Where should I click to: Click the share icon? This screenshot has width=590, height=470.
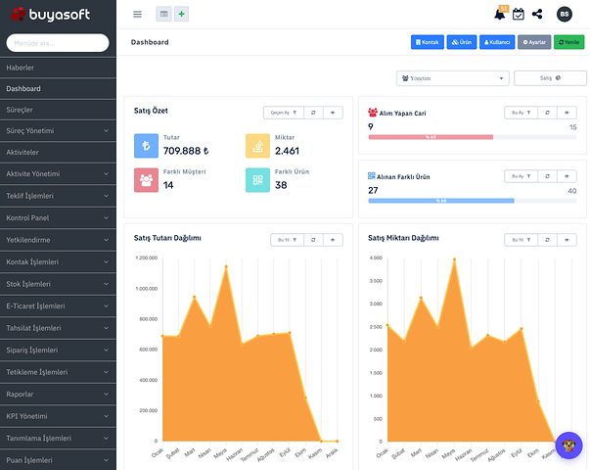[537, 15]
